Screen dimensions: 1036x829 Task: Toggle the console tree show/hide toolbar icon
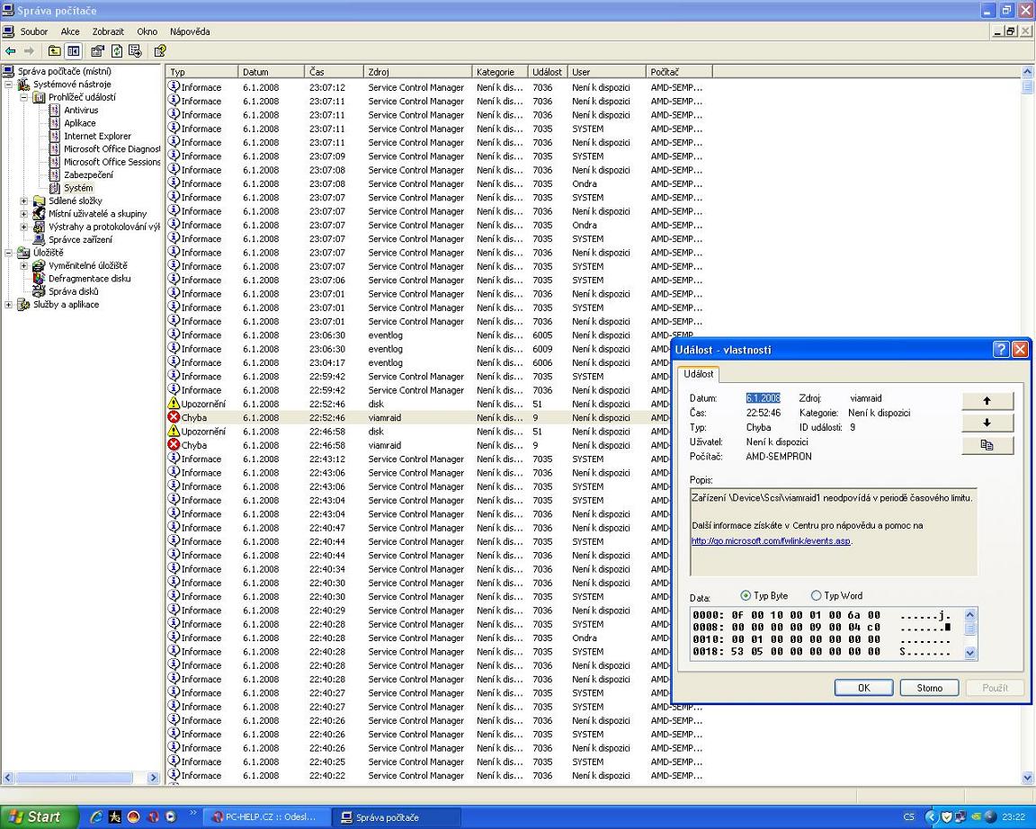[74, 51]
